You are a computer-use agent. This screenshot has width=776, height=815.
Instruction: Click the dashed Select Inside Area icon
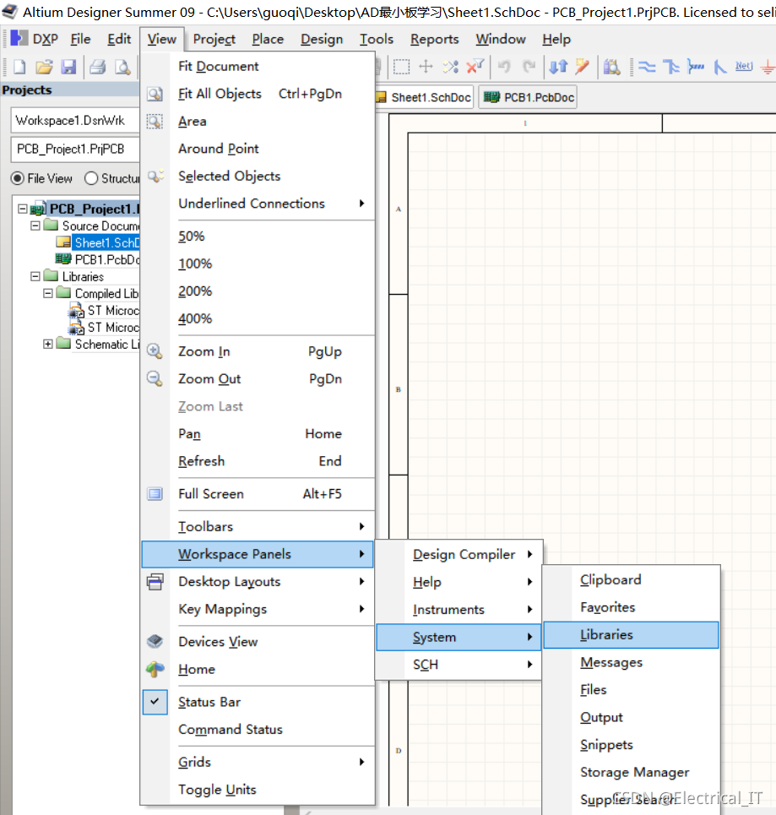[401, 67]
